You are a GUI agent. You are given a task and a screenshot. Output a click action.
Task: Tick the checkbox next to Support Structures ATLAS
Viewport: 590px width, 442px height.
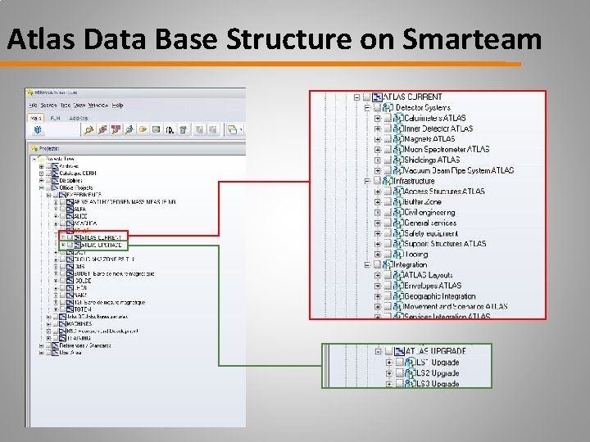pos(388,244)
